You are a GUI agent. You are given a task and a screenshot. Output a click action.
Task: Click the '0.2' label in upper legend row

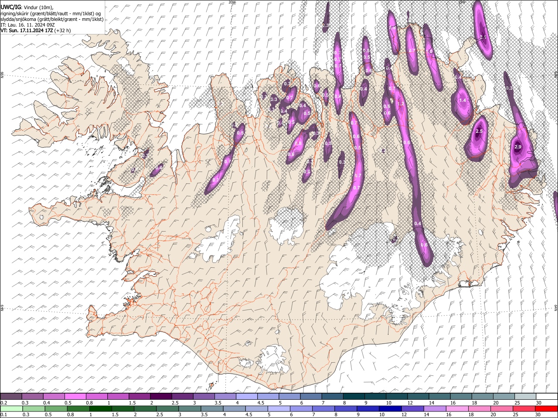tap(3, 402)
